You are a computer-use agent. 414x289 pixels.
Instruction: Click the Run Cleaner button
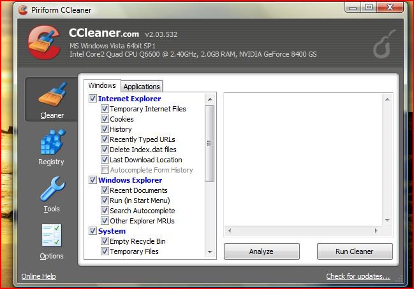tap(355, 251)
